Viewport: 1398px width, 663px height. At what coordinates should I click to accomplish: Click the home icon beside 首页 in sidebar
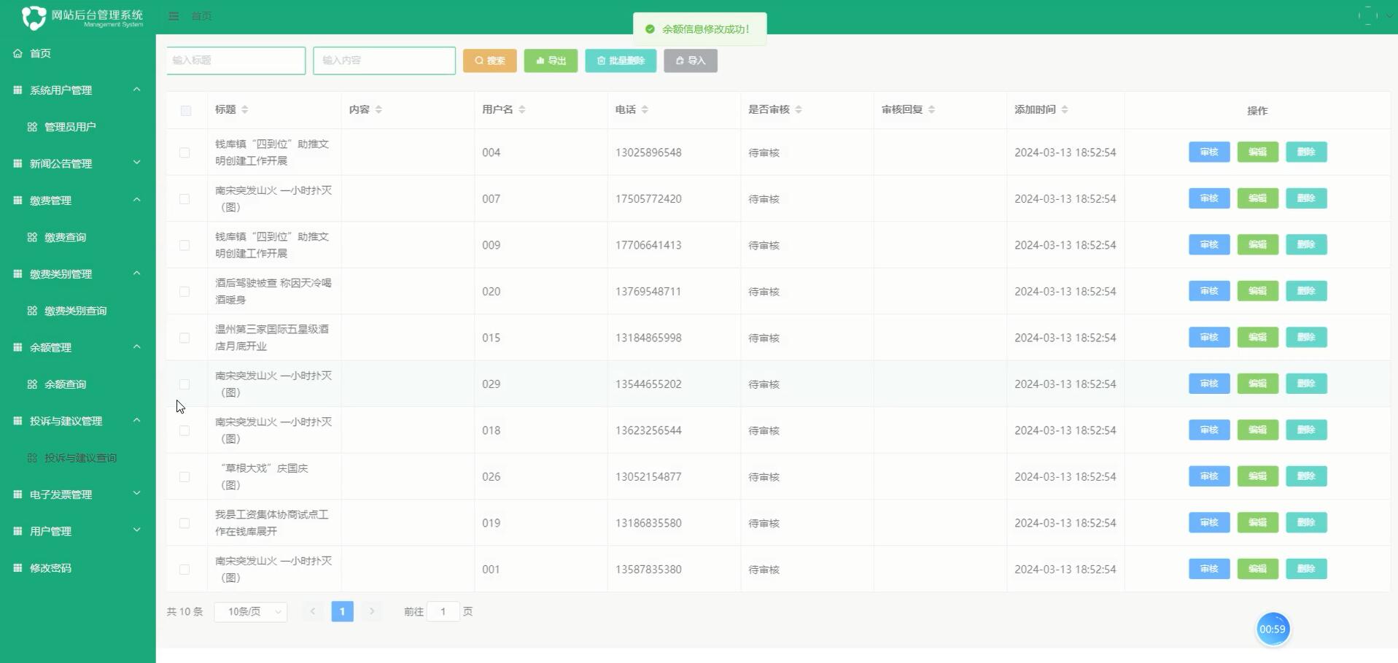[x=18, y=53]
